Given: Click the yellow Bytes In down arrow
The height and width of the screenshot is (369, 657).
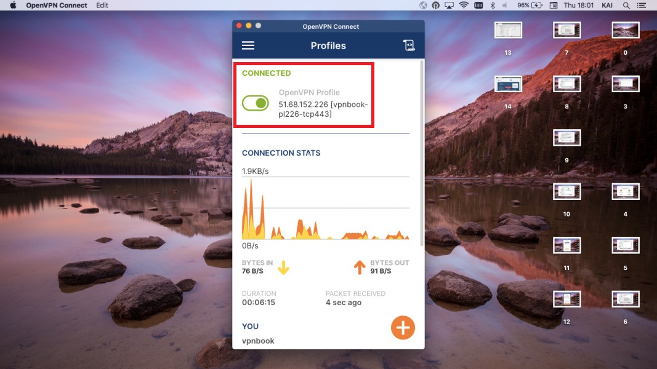Looking at the screenshot, I should click(283, 268).
